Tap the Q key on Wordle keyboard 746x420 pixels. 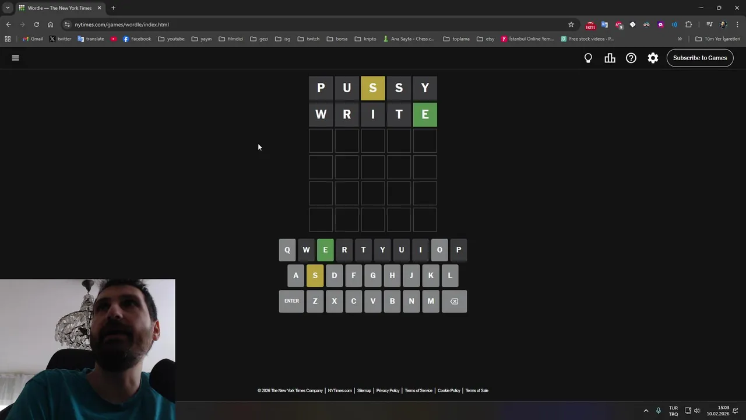(x=287, y=250)
